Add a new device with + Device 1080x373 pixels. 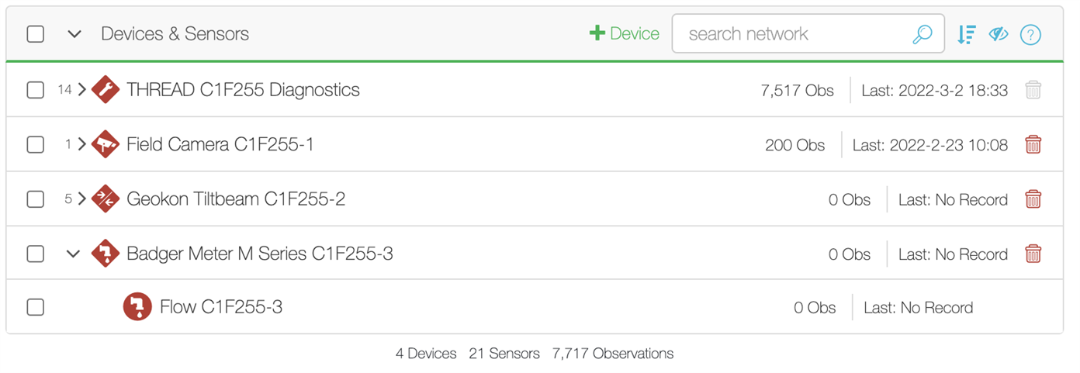[625, 34]
